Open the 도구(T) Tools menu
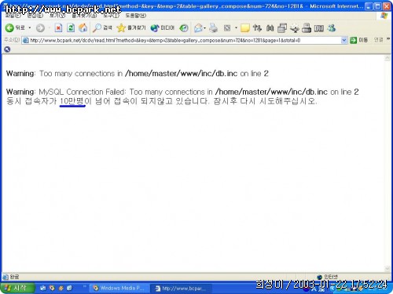This screenshot has width=393, height=294. (111, 16)
